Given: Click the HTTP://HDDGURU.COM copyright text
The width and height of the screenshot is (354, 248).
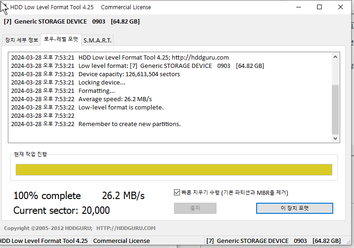Looking at the screenshot, I should (x=126, y=228).
